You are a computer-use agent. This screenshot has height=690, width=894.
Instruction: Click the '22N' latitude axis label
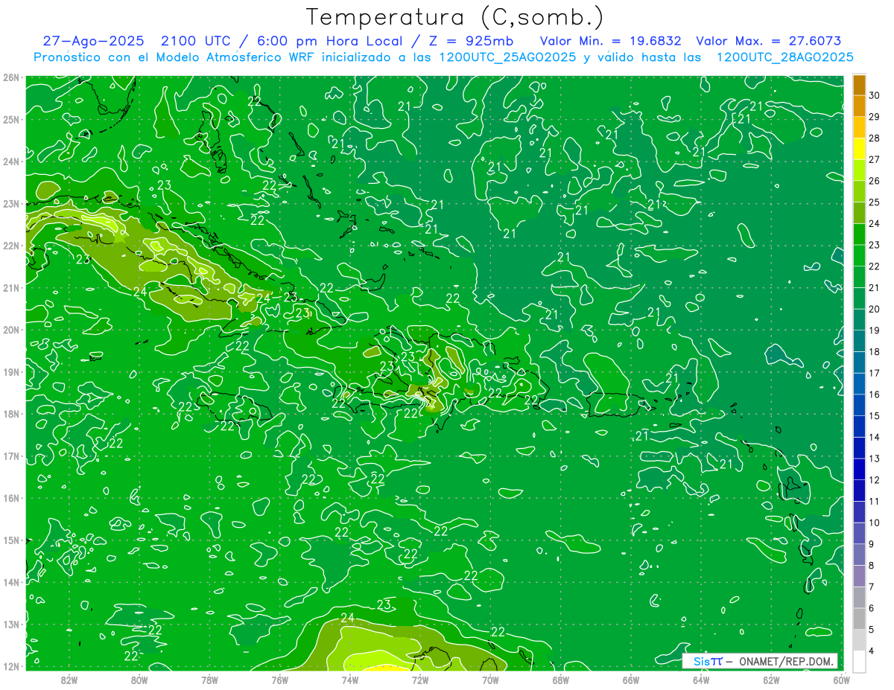pyautogui.click(x=10, y=246)
